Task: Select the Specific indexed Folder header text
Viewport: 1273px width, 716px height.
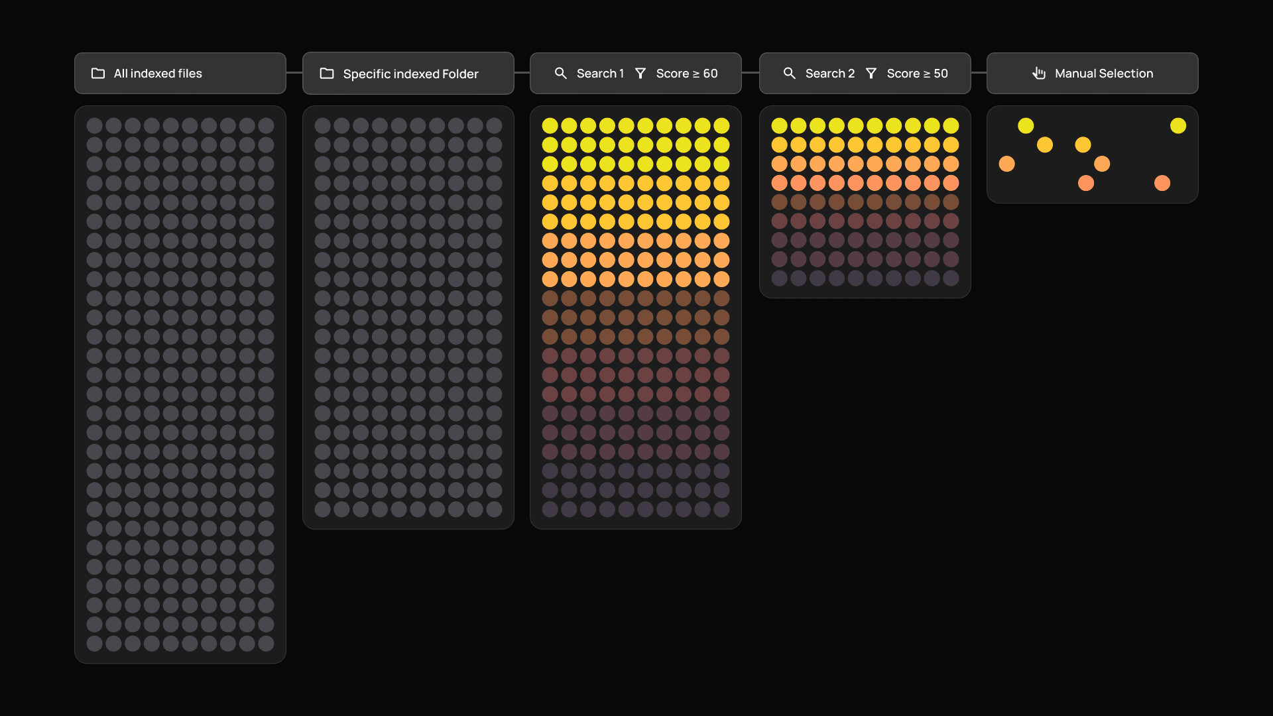Action: (x=410, y=74)
